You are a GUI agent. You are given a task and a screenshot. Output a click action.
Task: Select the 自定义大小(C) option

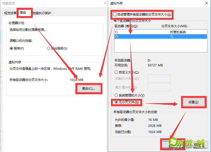click(x=117, y=72)
